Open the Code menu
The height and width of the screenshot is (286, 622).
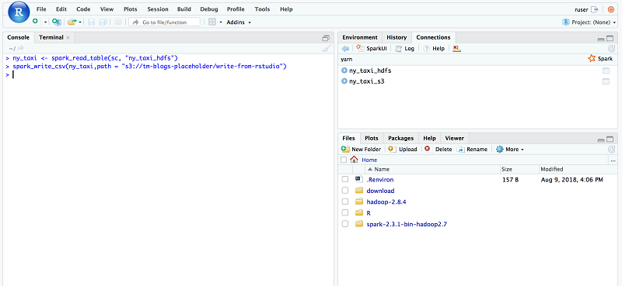83,9
